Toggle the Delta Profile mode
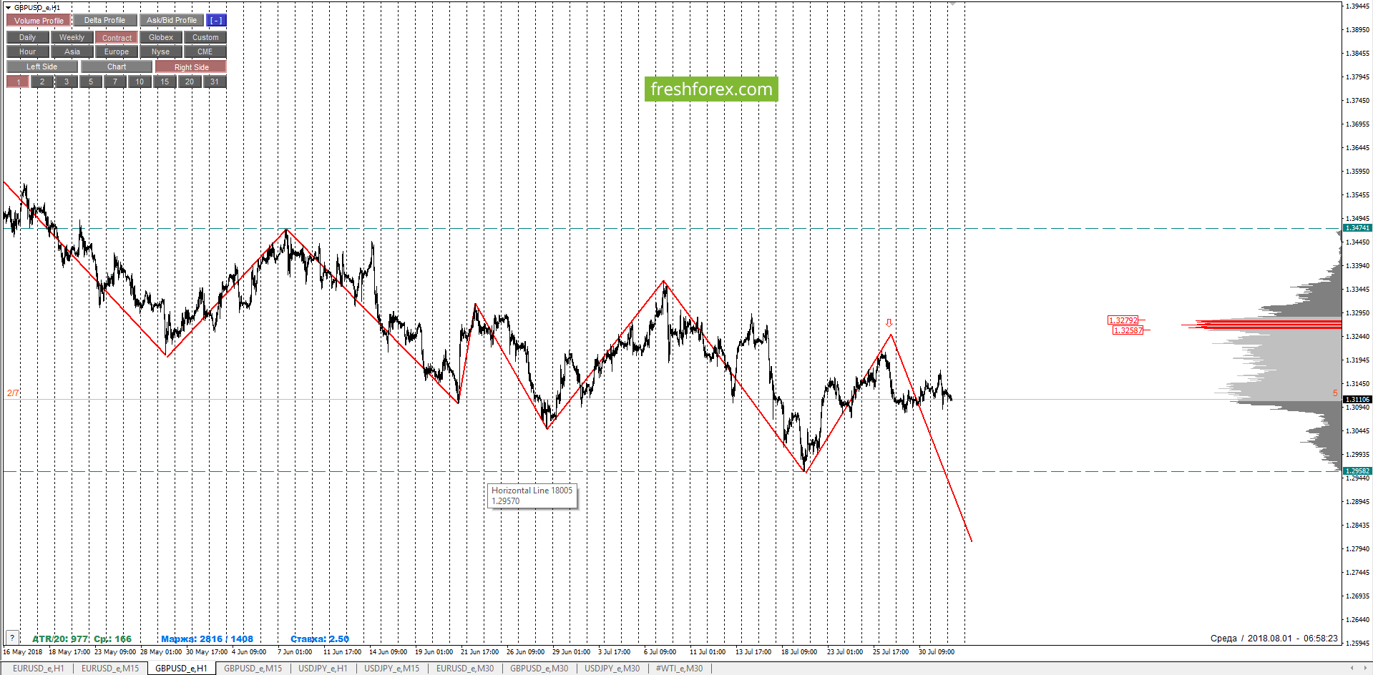 pyautogui.click(x=104, y=21)
